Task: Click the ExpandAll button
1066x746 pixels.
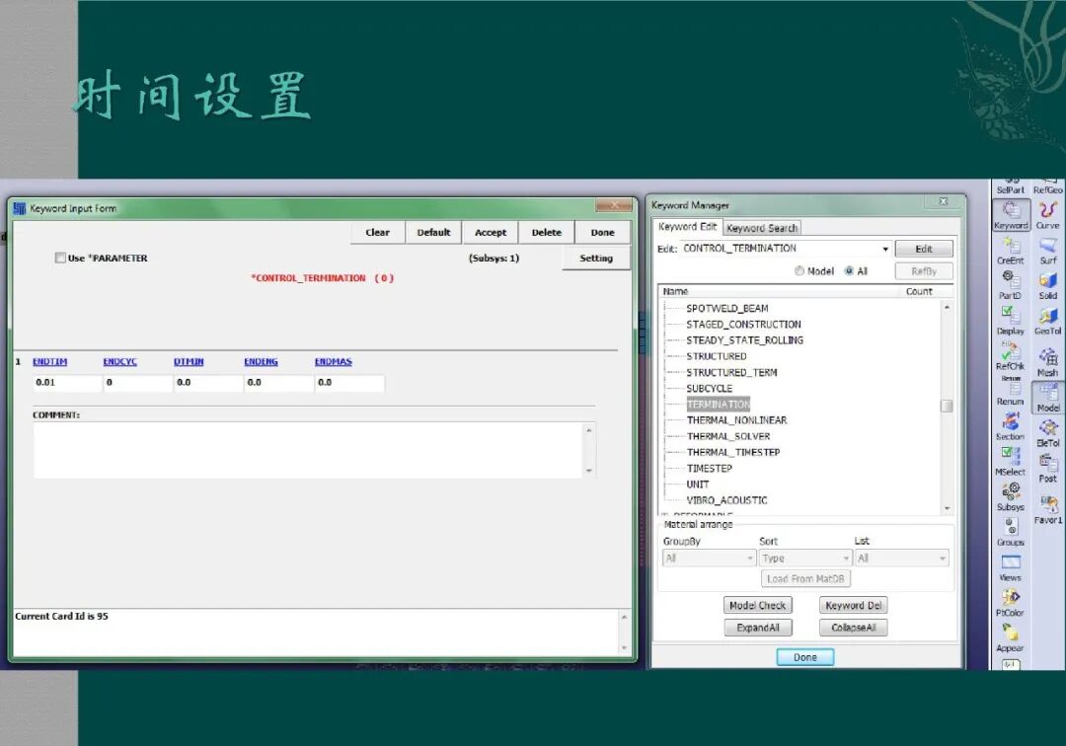Action: click(757, 628)
